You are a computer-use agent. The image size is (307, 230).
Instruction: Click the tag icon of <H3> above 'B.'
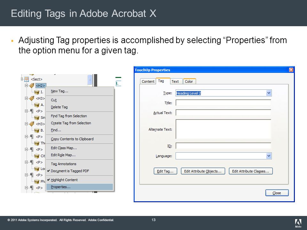(32, 124)
